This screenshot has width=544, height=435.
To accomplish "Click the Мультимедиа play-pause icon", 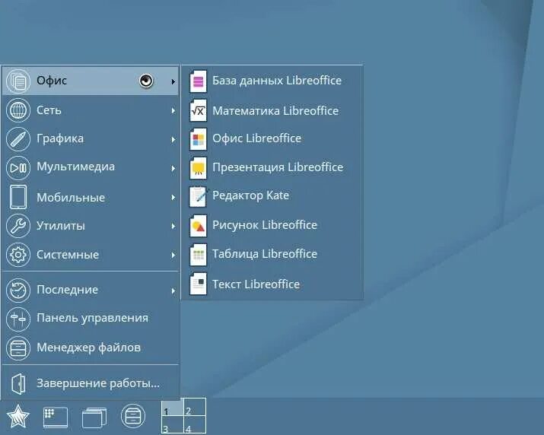I will click(x=18, y=168).
